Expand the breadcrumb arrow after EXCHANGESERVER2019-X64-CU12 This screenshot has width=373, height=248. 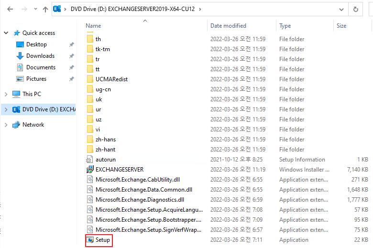(200, 9)
